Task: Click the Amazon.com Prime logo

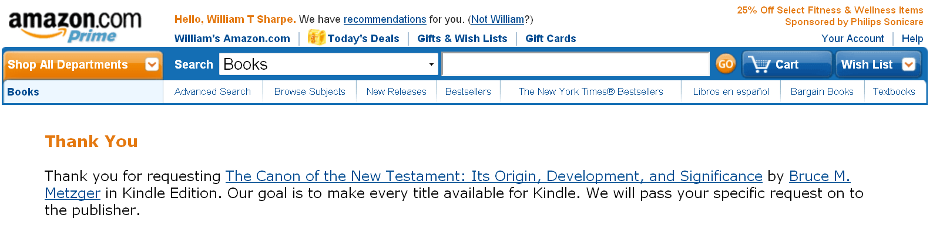Action: pos(75,26)
